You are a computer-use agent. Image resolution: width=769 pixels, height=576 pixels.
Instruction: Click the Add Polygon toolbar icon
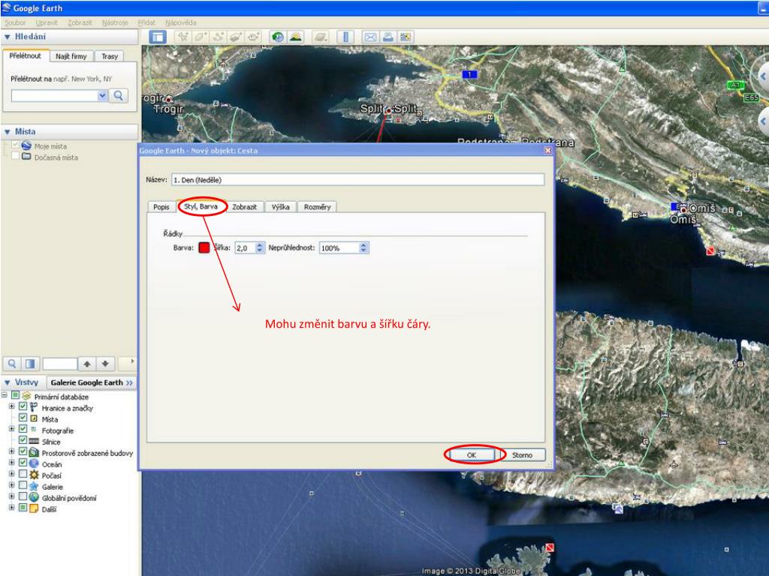pyautogui.click(x=201, y=37)
